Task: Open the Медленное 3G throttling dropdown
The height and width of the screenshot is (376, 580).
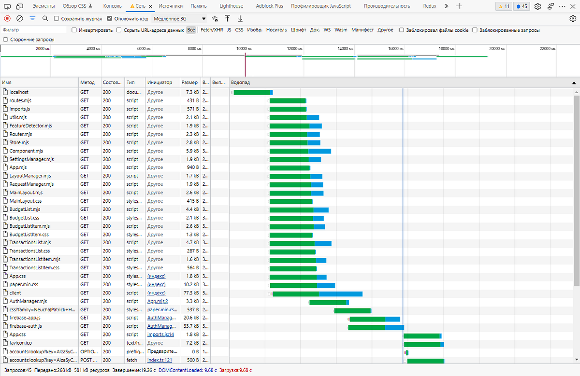Action: (x=179, y=18)
